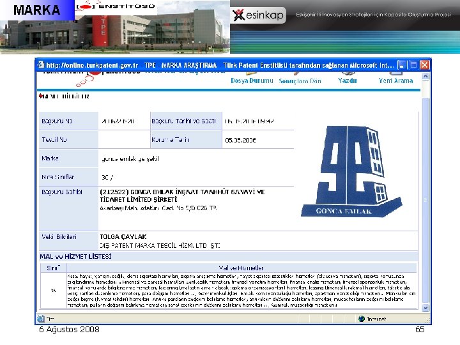Click the Başvuru Sahibi label cell
This screenshot has width=460, height=345.
(x=68, y=208)
